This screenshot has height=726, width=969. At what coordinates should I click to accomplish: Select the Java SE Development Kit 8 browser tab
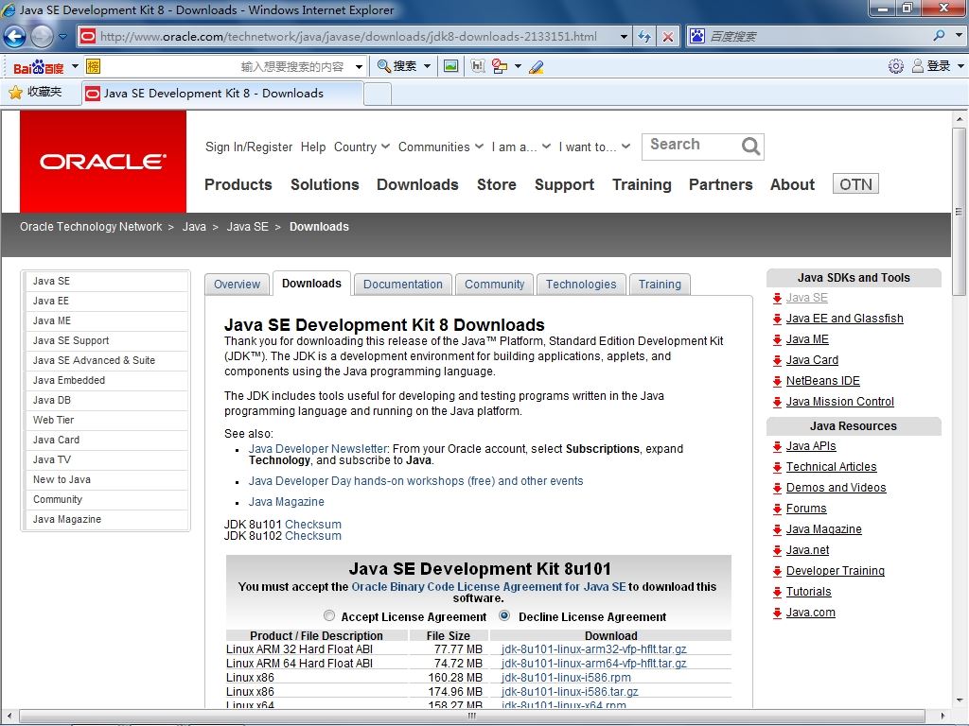tap(222, 94)
